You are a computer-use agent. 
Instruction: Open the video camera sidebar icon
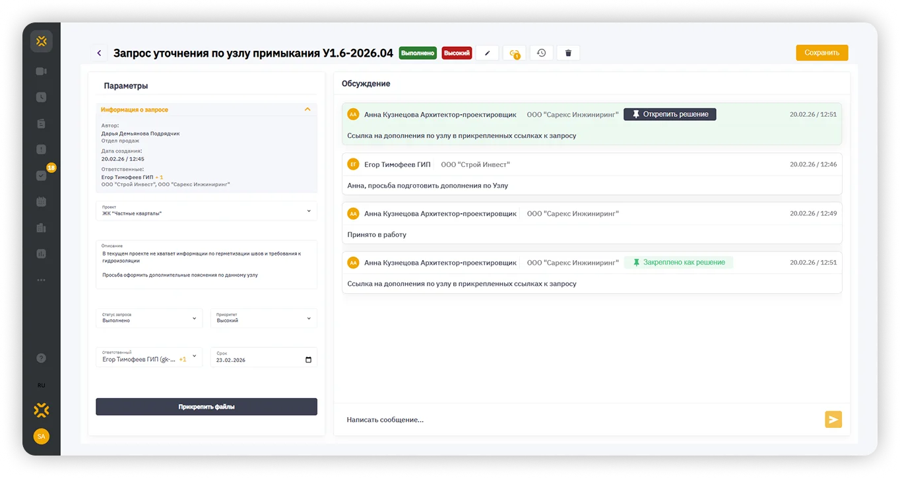tap(41, 71)
